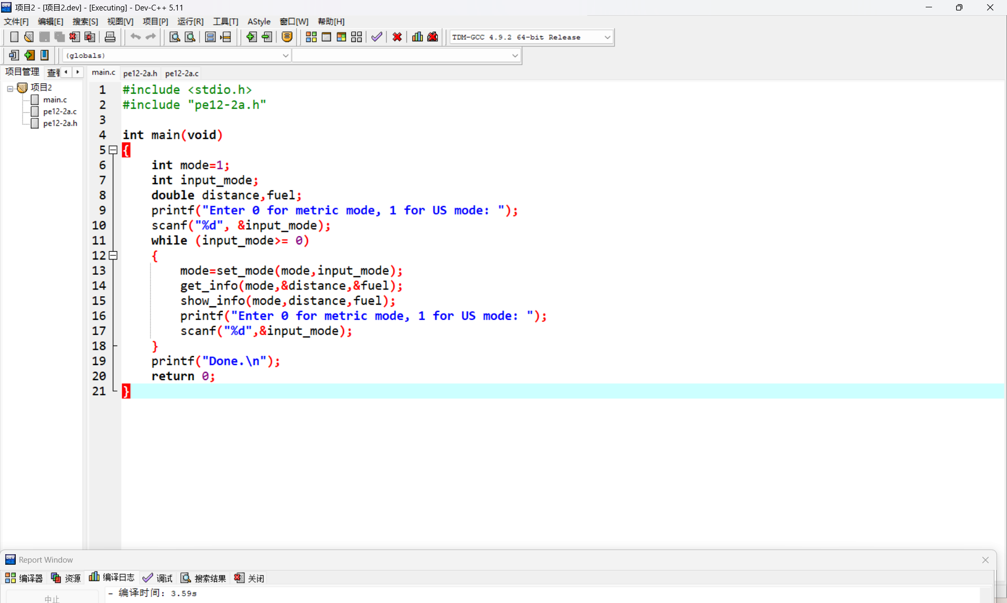Viewport: 1007px width, 603px height.
Task: Collapse the 项目2 project tree node
Action: (10, 89)
